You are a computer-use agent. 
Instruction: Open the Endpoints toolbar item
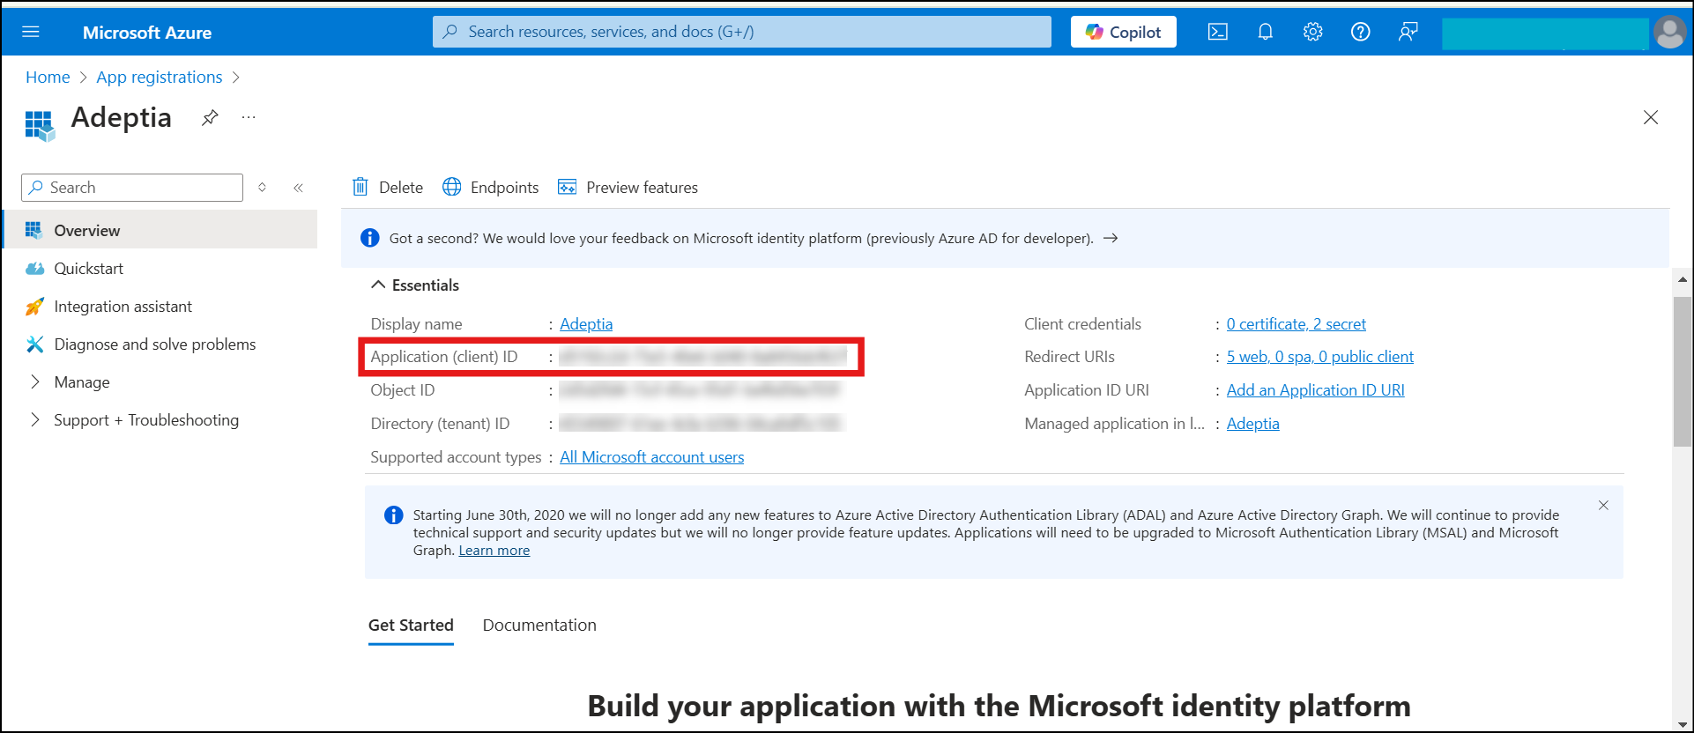click(491, 187)
